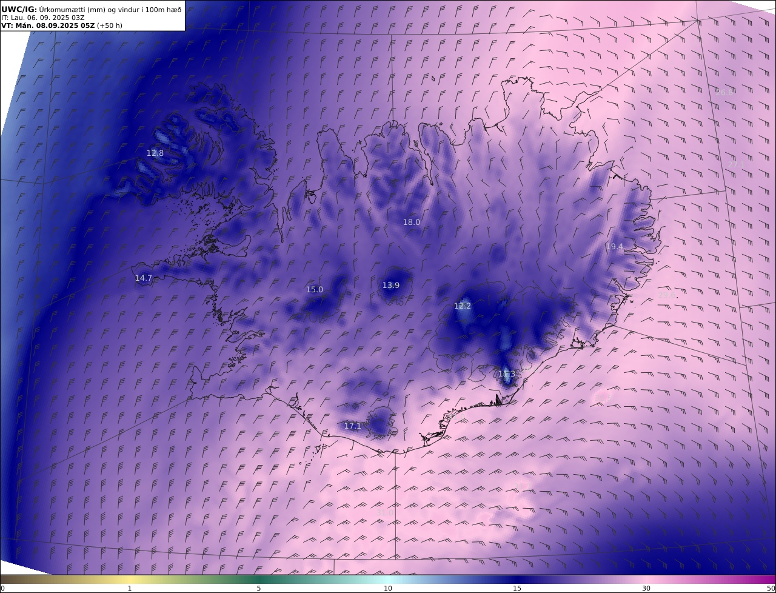Click the color scale tick labeled 15
Image resolution: width=776 pixels, height=593 pixels.
[517, 588]
